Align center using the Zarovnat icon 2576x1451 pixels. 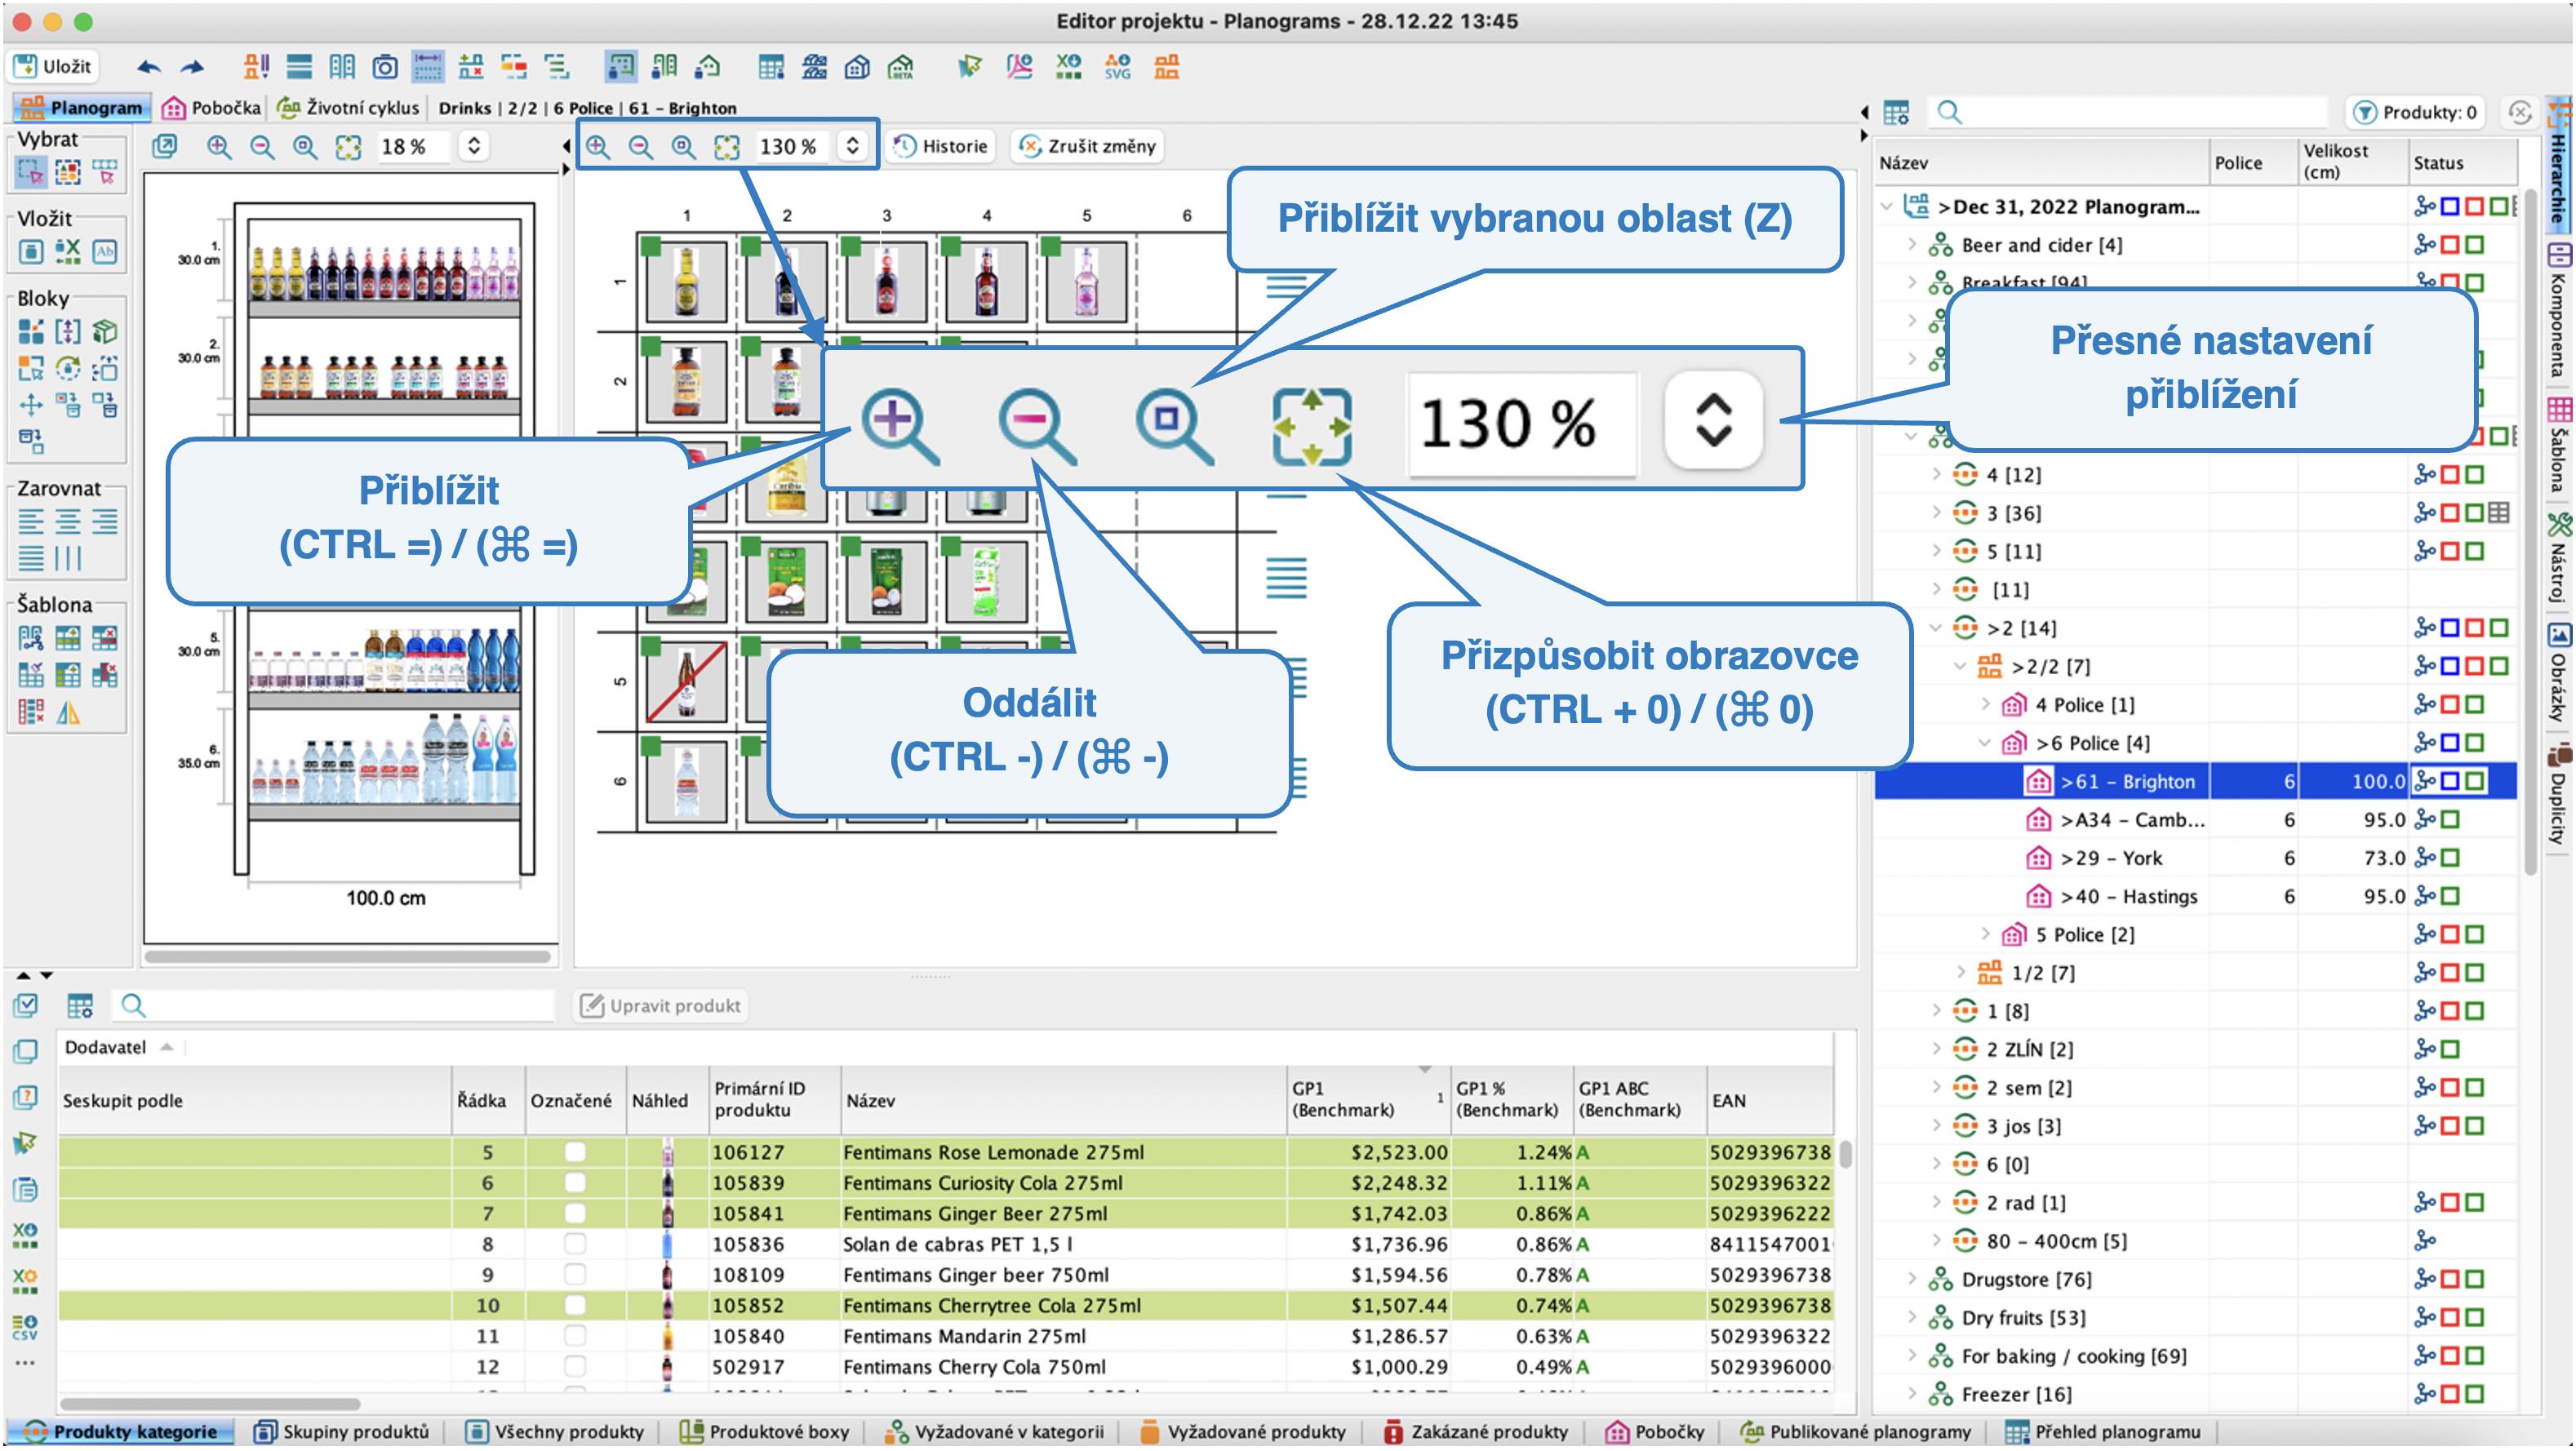tap(68, 521)
